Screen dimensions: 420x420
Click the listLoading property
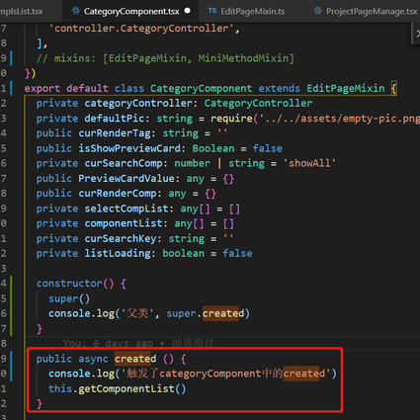pos(118,253)
